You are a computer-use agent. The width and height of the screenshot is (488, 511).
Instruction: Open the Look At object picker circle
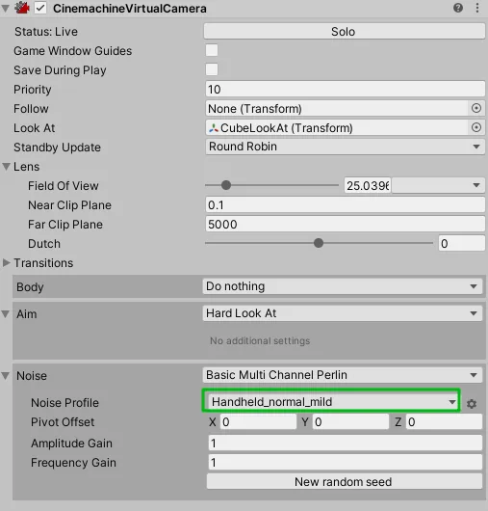(x=476, y=127)
